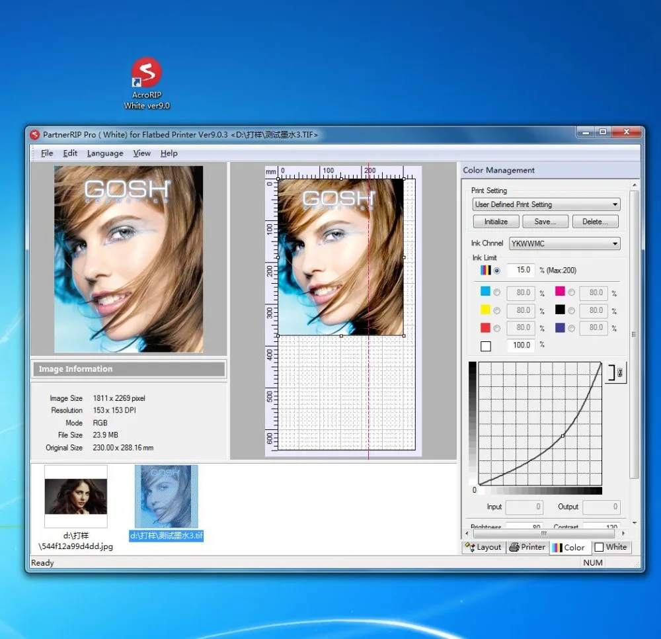Switch to the Color tab
The height and width of the screenshot is (639, 661).
tap(569, 548)
